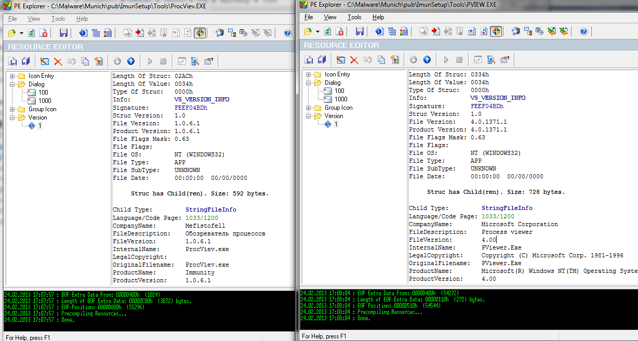The width and height of the screenshot is (638, 341).
Task: Close the file with the red X page icon in ProcView.EXE window
Action: (x=44, y=33)
